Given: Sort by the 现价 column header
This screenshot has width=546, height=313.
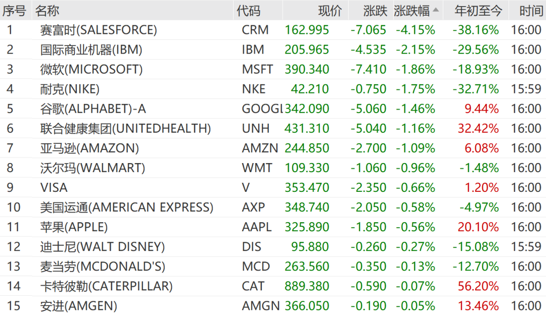Looking at the screenshot, I should coord(330,11).
